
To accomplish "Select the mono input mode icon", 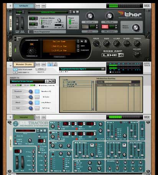I will click(x=50, y=65).
